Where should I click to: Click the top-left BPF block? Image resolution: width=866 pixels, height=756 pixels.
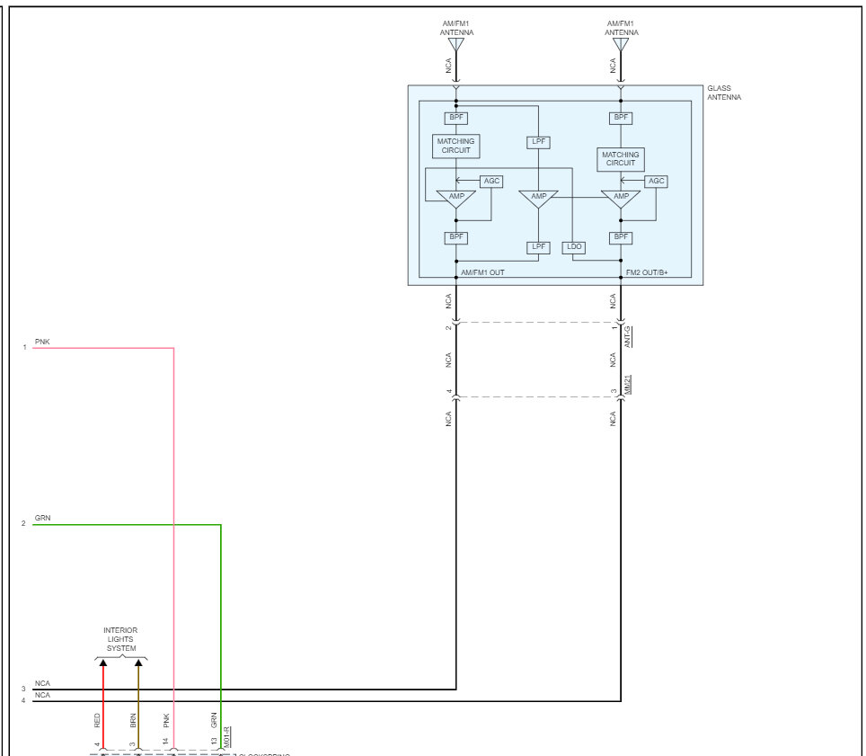coord(456,118)
